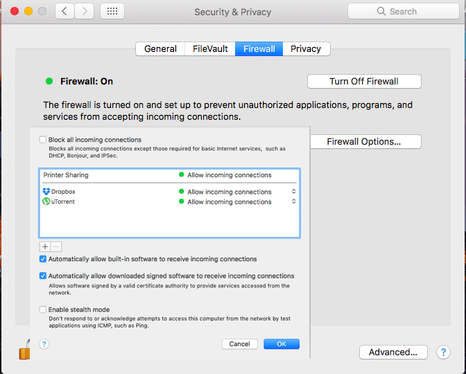Click the help button beside Advanced
The width and height of the screenshot is (466, 374).
443,352
